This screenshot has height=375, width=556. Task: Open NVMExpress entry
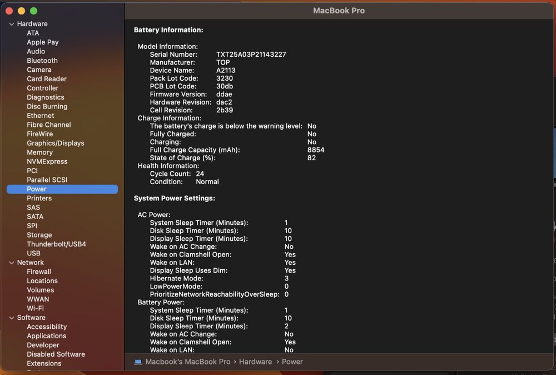coord(47,161)
